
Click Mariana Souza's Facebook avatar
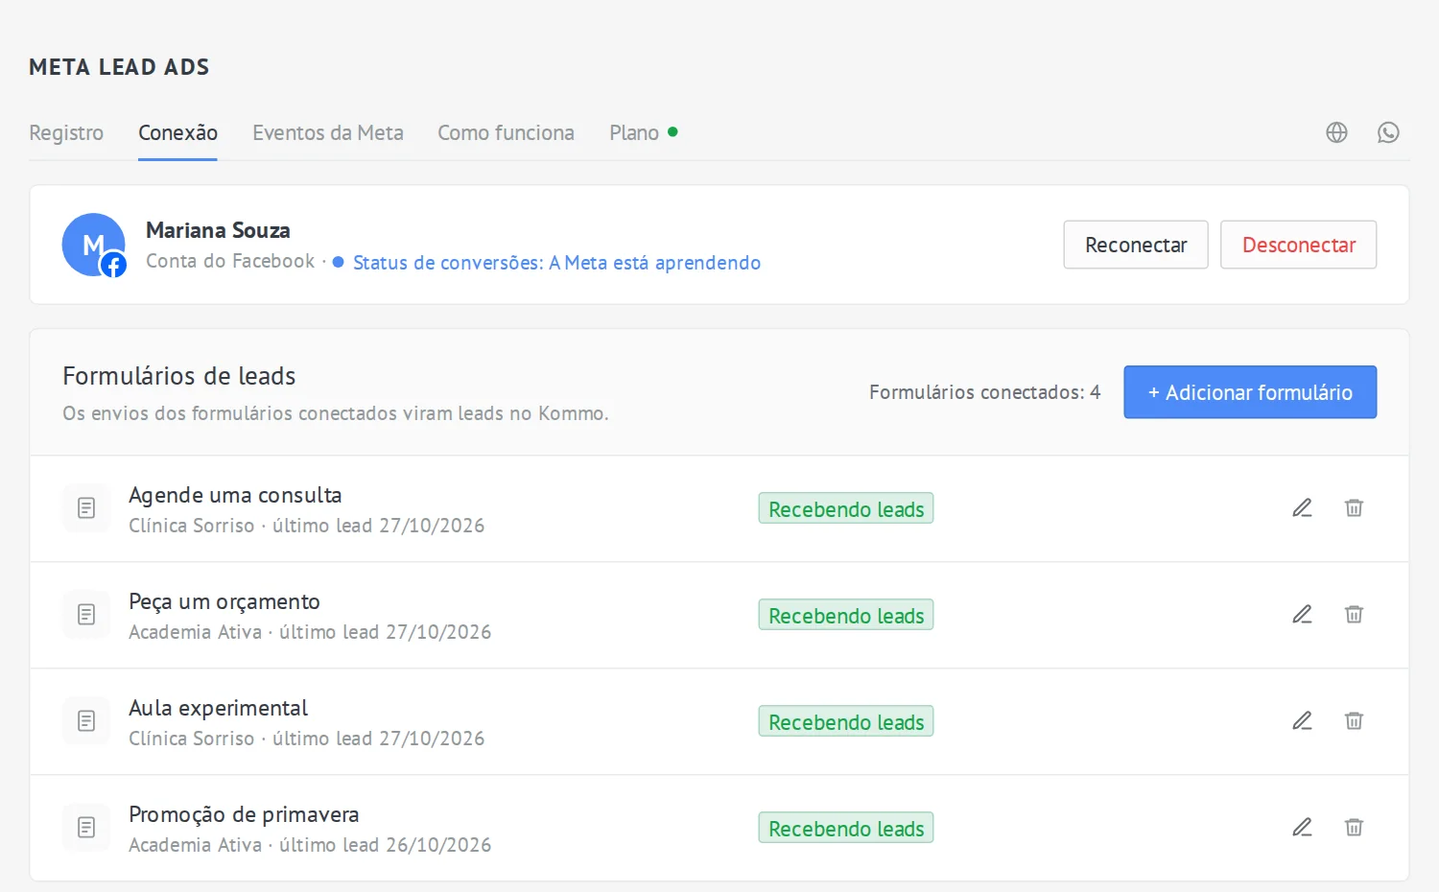click(x=94, y=245)
